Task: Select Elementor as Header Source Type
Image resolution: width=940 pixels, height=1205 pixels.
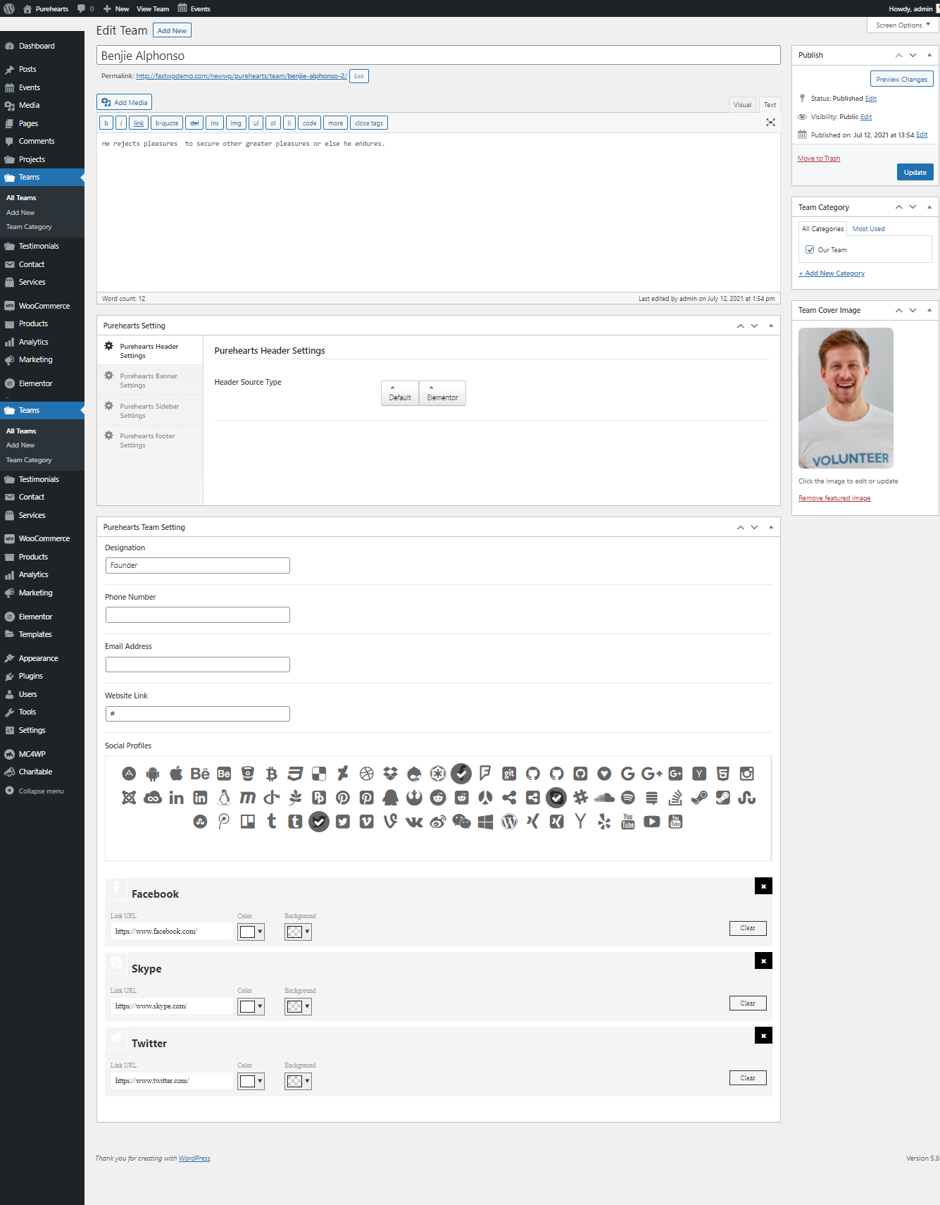Action: click(x=442, y=393)
